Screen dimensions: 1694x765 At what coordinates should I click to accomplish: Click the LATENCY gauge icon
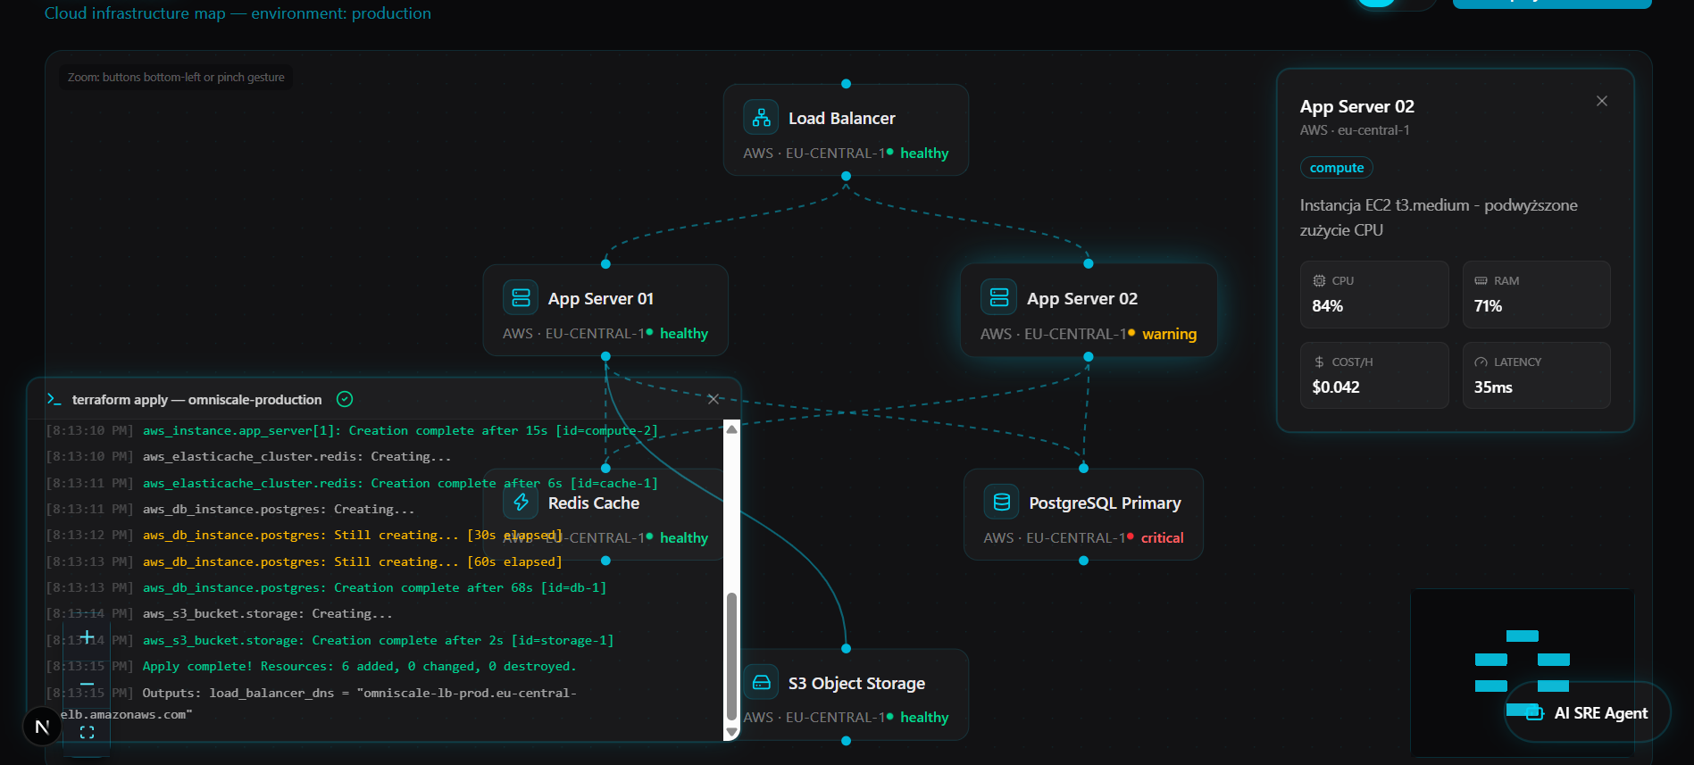pyautogui.click(x=1481, y=362)
